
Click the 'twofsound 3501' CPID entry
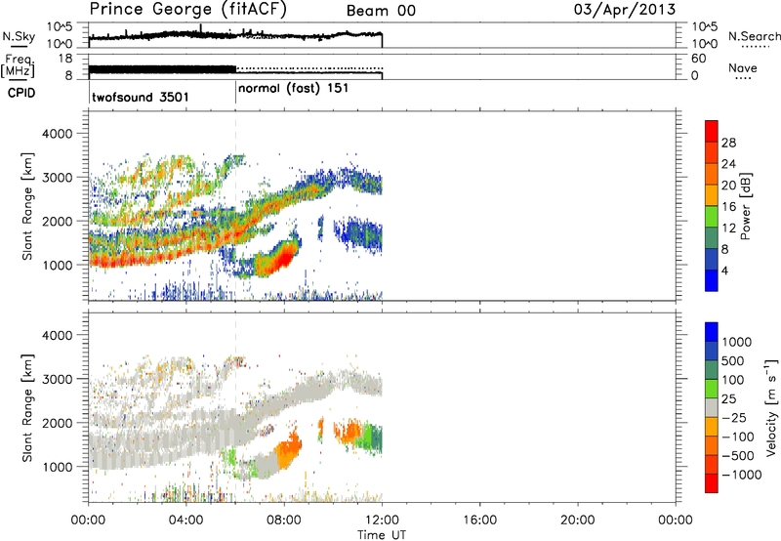(141, 97)
